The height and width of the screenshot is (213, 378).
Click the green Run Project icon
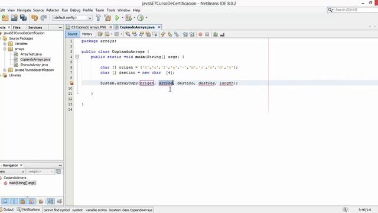click(x=117, y=18)
